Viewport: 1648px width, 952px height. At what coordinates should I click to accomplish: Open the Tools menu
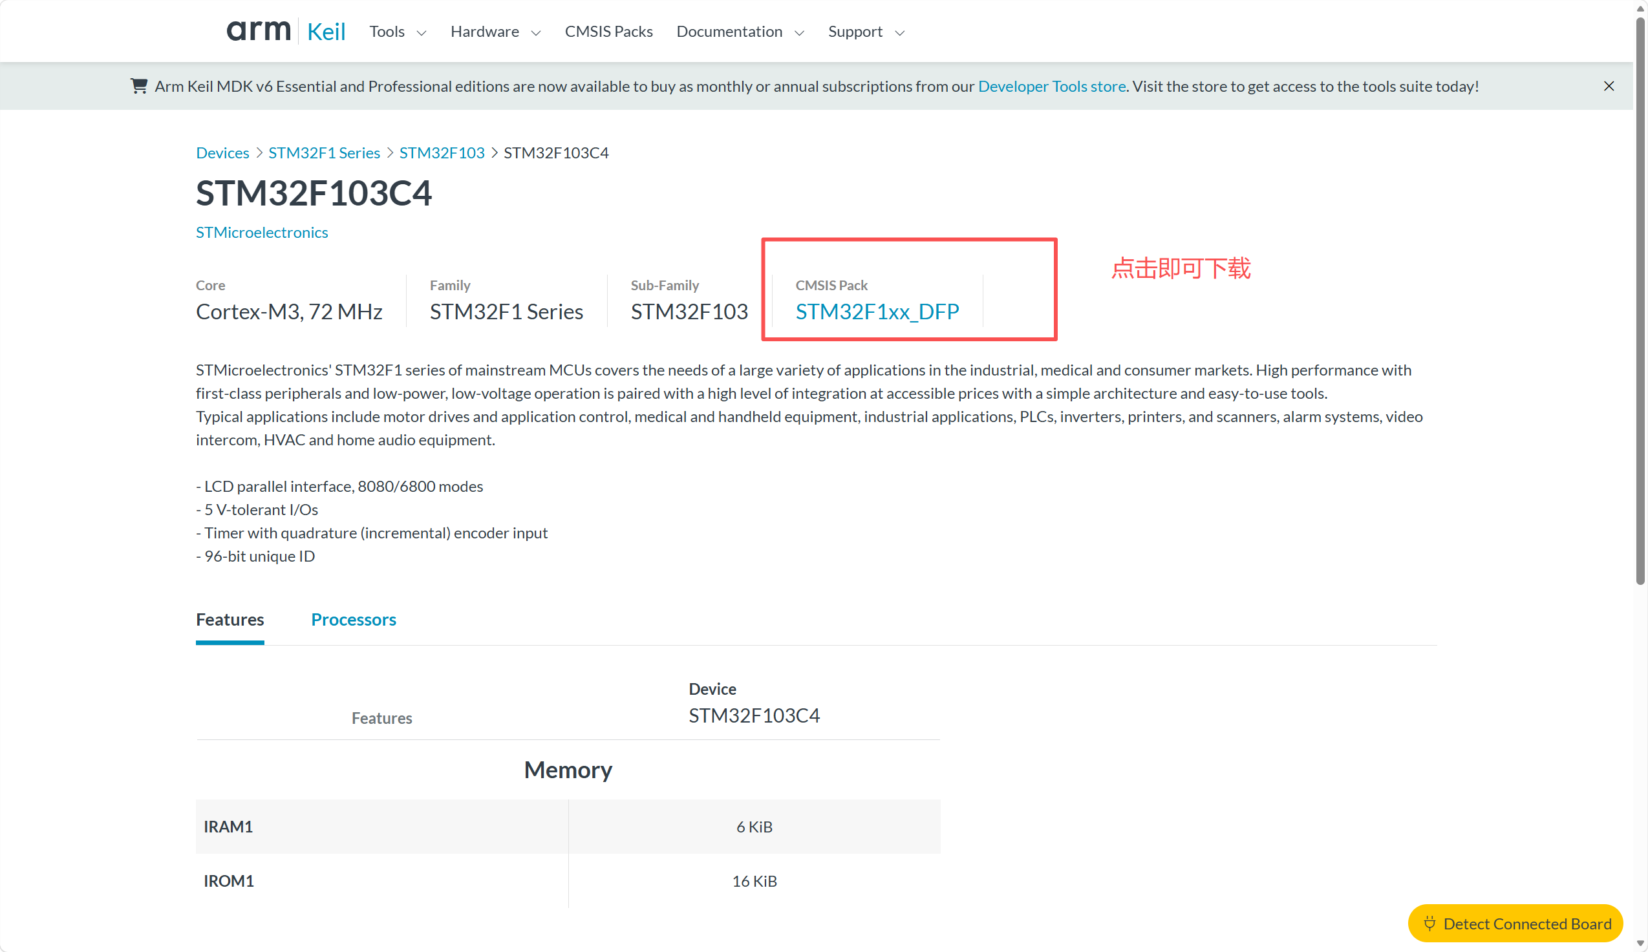click(387, 32)
